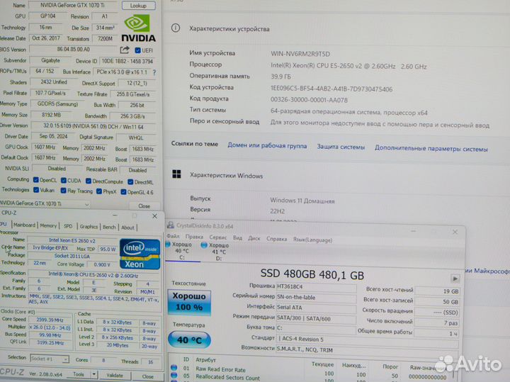Select the Reallocated Sectors Count row
Image resolution: width=510 pixels, height=382 pixels.
(312, 378)
